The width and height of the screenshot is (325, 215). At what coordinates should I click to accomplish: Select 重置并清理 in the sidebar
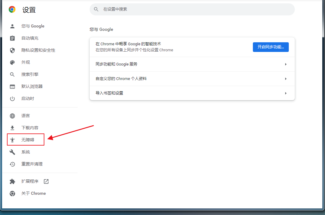coord(32,164)
